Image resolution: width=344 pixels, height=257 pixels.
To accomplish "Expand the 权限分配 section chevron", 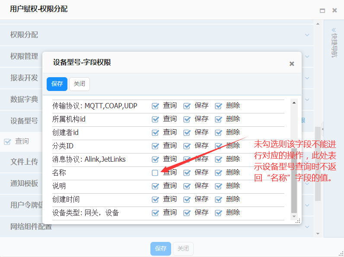I will 307,35.
